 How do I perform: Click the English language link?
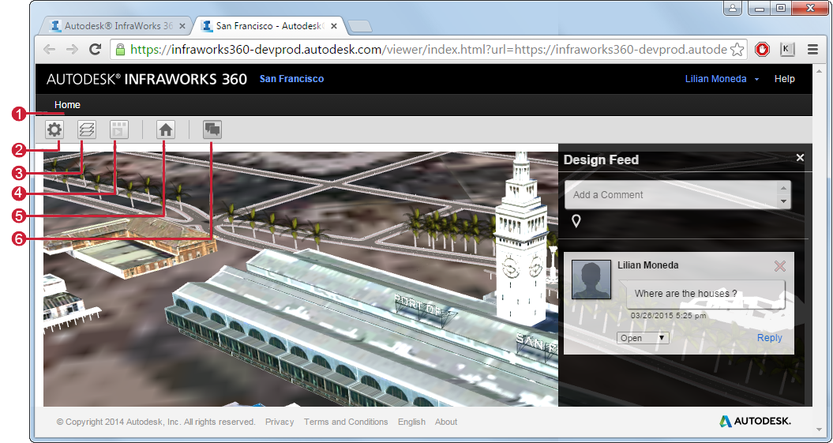pos(411,422)
